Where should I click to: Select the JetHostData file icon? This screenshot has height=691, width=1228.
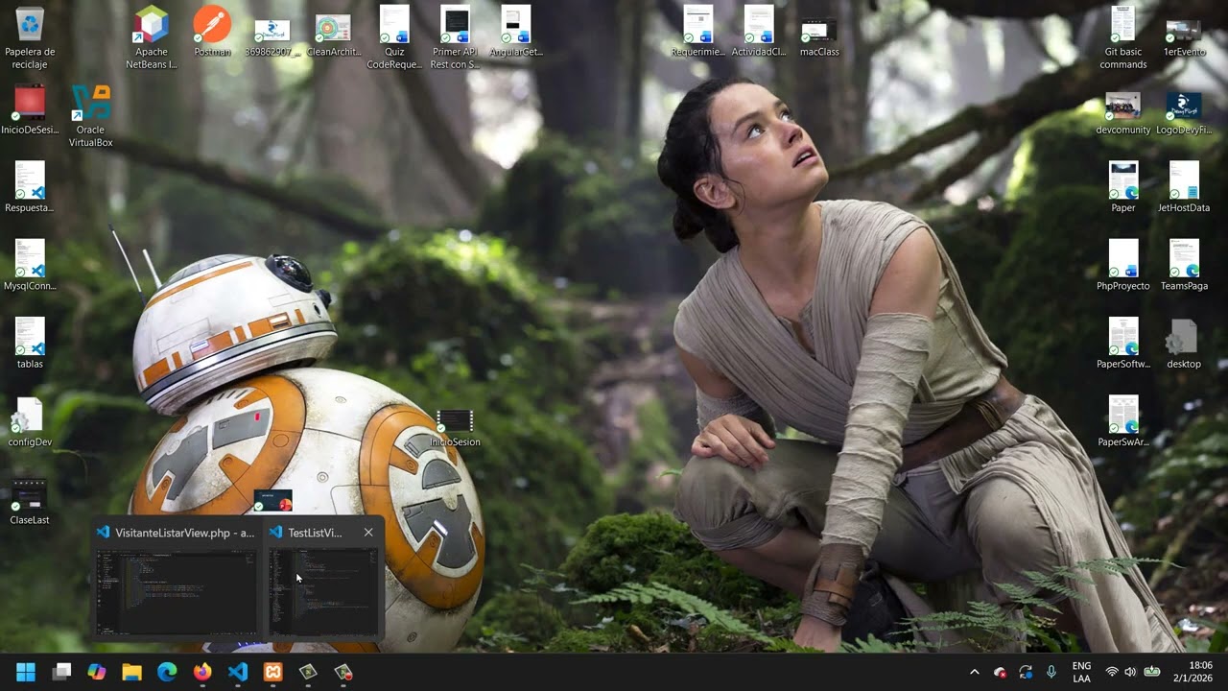(1184, 188)
